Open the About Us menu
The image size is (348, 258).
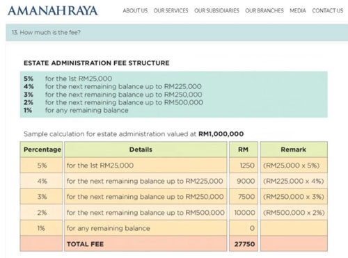(x=135, y=10)
